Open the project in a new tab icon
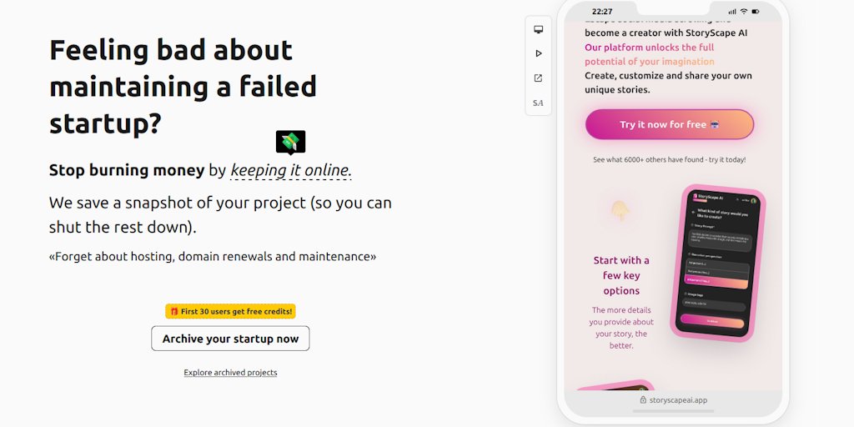 pyautogui.click(x=538, y=78)
